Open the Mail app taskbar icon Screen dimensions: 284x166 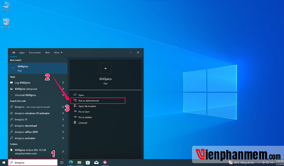[96, 163]
